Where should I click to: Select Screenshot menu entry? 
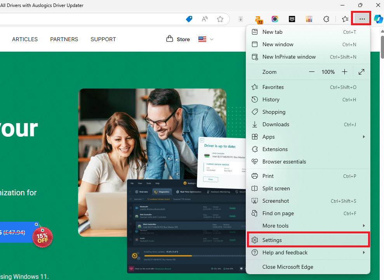click(308, 201)
